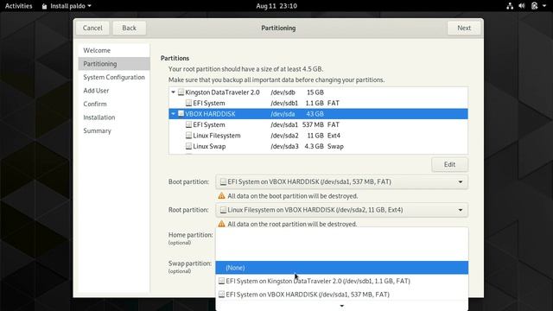Click the Aug 11 23:10 clock

276,6
